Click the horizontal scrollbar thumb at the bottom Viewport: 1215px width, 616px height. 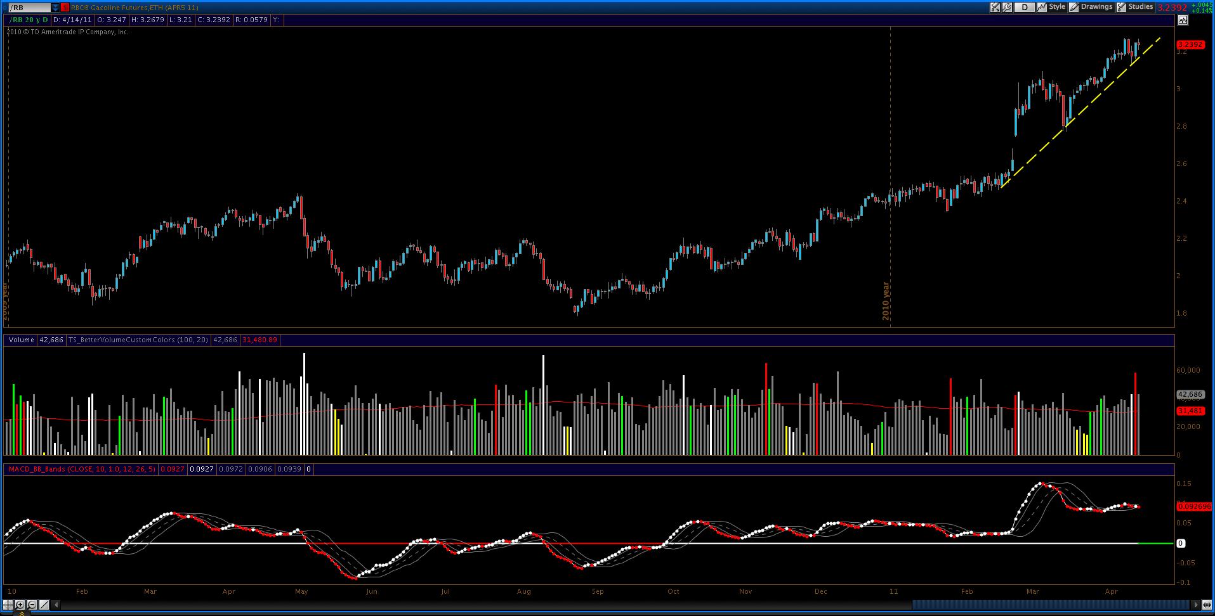(x=1050, y=605)
